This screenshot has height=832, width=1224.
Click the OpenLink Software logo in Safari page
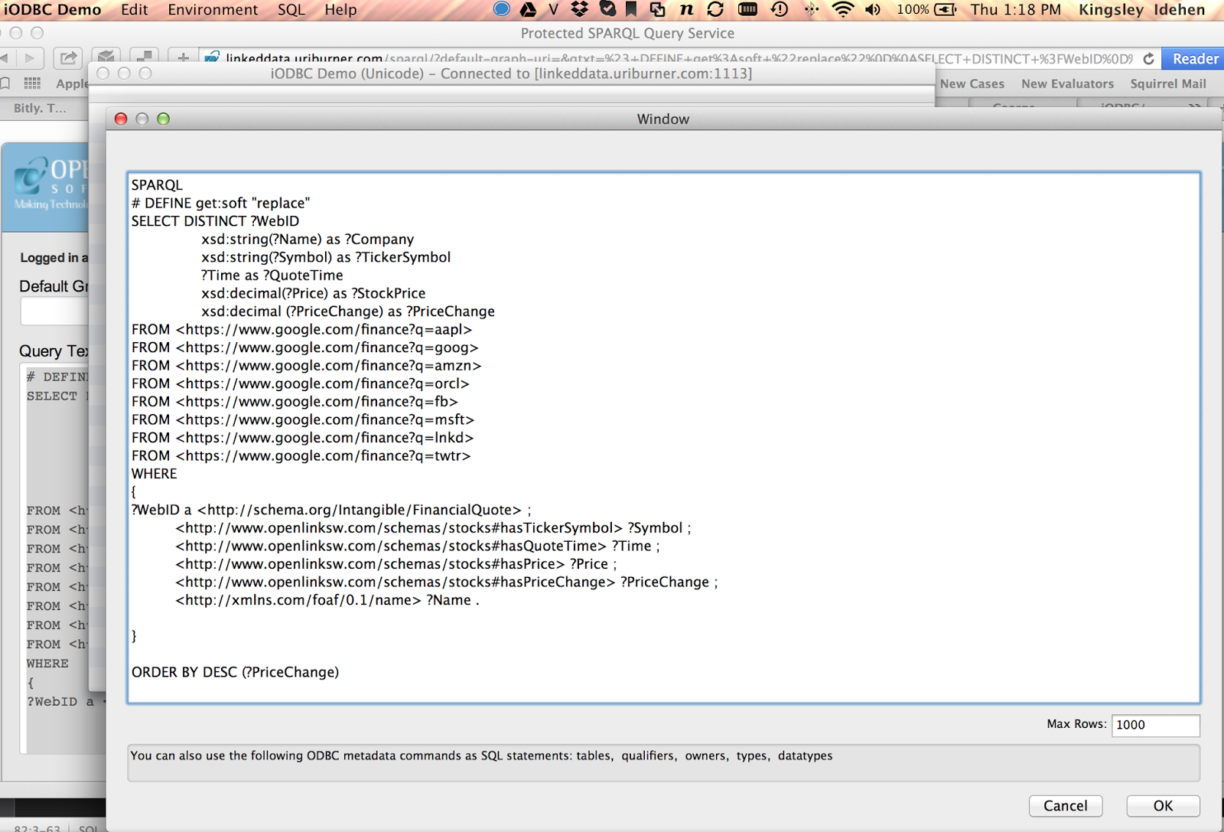coord(50,184)
